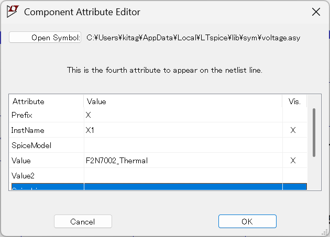The width and height of the screenshot is (330, 237).
Task: Edit the F2N7002_Thermal value cell
Action: click(x=183, y=161)
